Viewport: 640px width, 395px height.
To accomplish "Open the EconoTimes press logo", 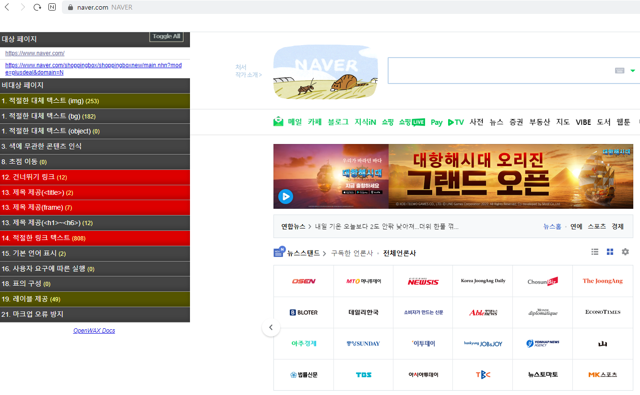I will pos(603,312).
